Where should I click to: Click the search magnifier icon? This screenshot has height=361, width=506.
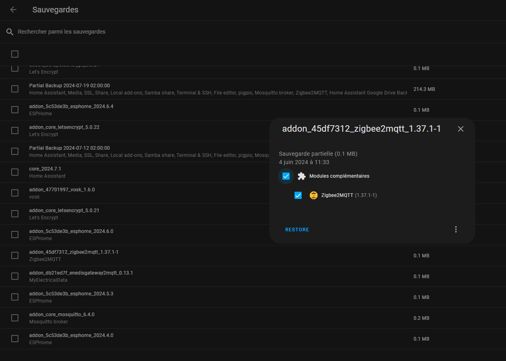click(x=10, y=32)
